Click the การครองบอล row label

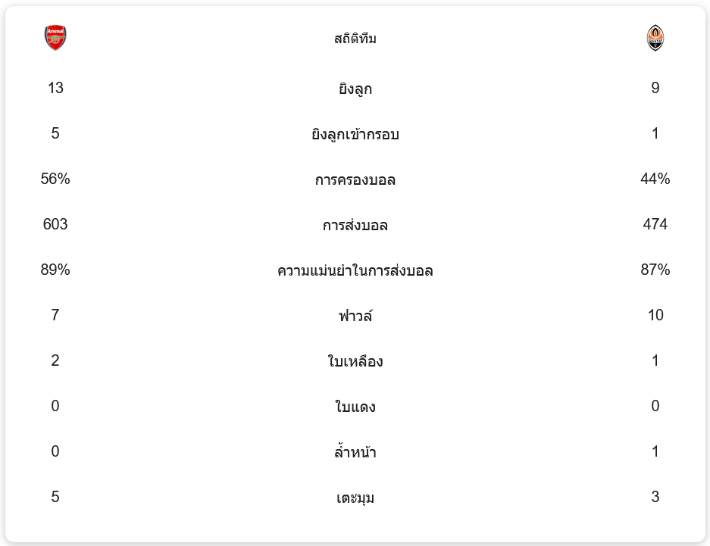[x=355, y=179]
